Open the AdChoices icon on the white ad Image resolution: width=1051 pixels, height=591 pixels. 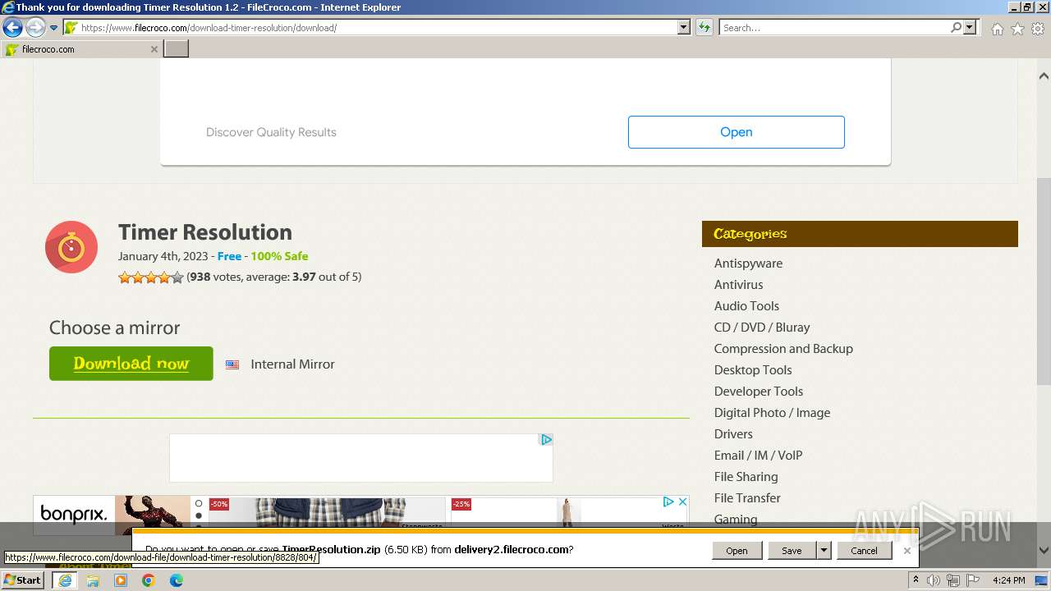click(x=546, y=440)
